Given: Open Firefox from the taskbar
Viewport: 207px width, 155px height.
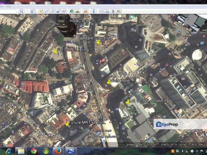Looking at the screenshot, I should [58, 151].
